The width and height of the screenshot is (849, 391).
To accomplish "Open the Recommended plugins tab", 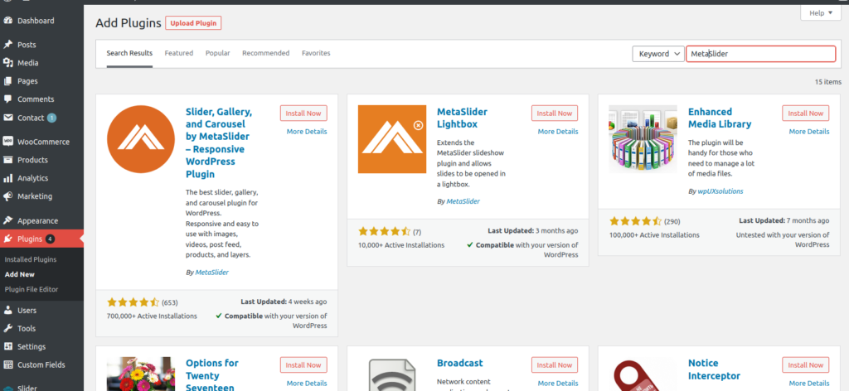I will pyautogui.click(x=265, y=53).
